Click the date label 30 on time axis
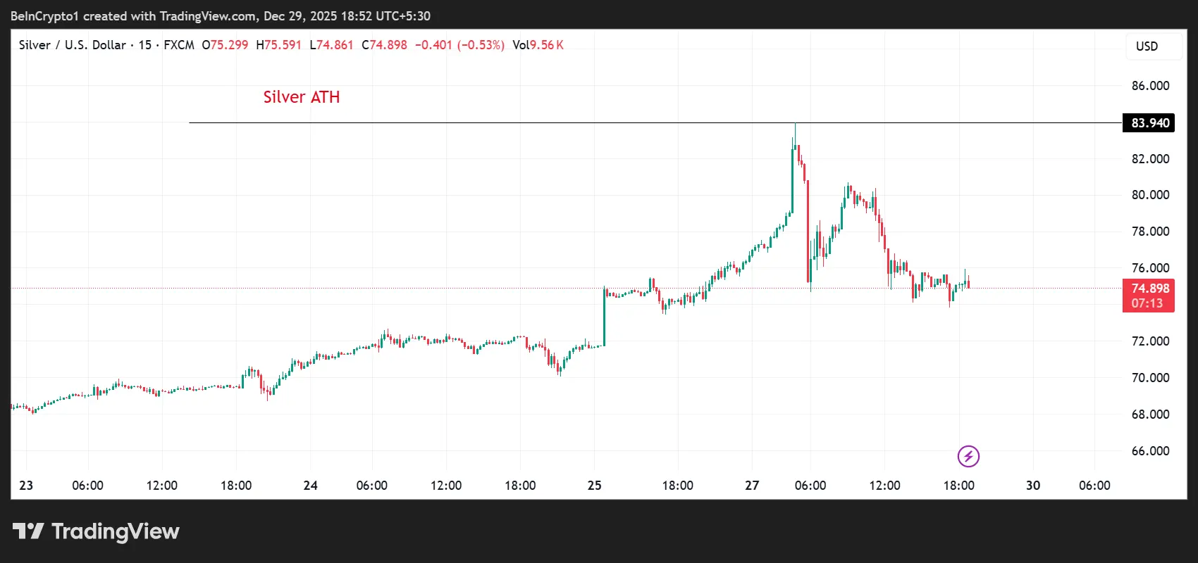 1032,486
